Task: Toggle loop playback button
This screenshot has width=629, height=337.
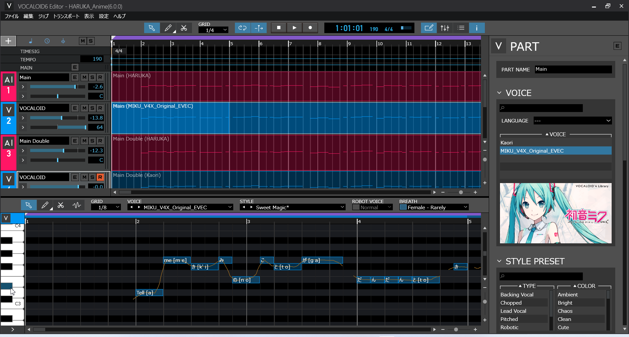Action: [242, 28]
